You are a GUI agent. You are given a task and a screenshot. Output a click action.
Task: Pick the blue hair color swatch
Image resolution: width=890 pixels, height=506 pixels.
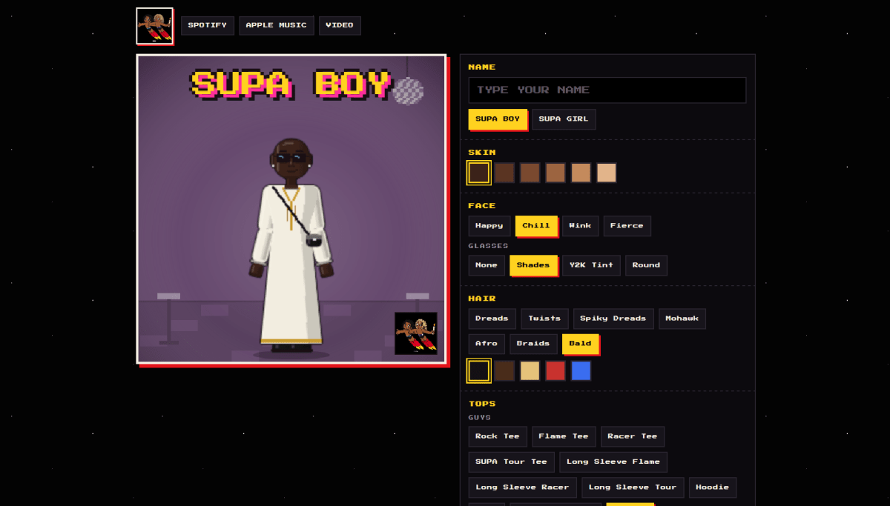[581, 370]
